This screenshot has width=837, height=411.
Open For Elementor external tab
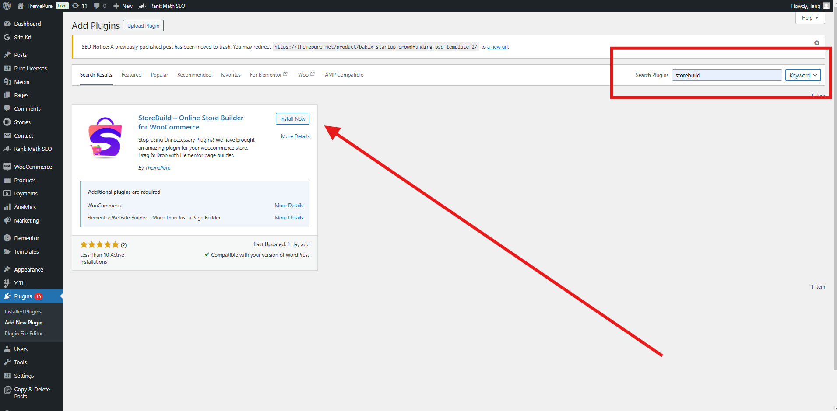[x=269, y=75]
